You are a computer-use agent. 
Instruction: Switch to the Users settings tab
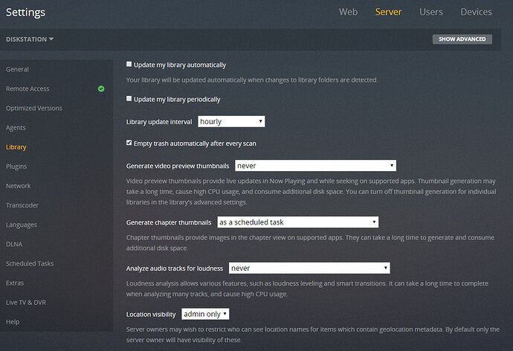point(431,12)
